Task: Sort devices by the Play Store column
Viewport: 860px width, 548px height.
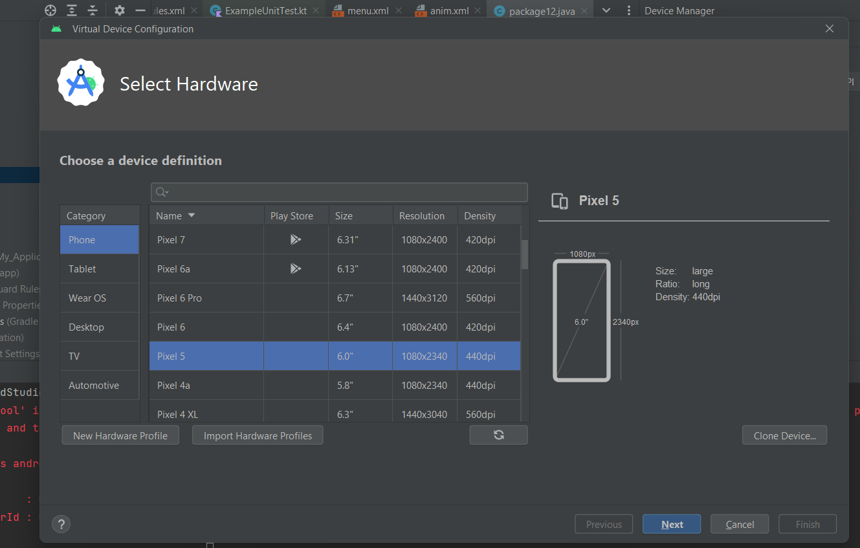Action: (296, 215)
